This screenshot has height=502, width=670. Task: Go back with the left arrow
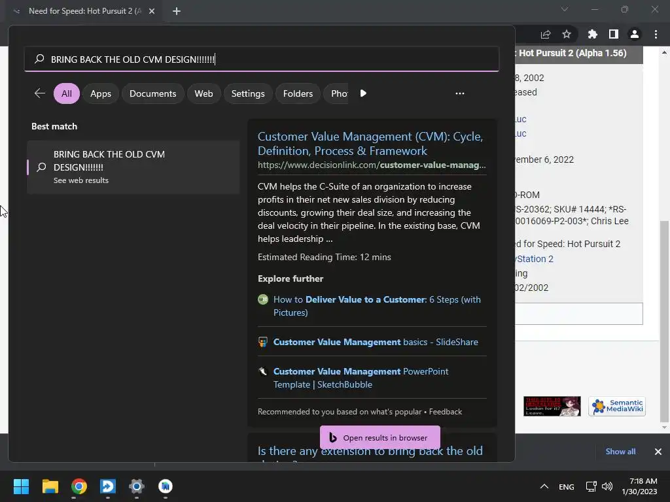(x=40, y=93)
